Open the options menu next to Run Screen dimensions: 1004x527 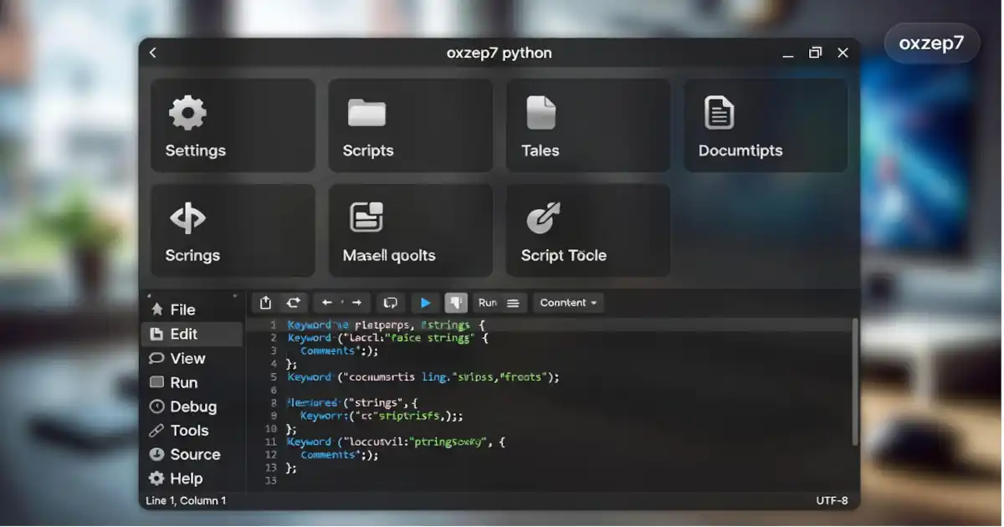point(511,302)
